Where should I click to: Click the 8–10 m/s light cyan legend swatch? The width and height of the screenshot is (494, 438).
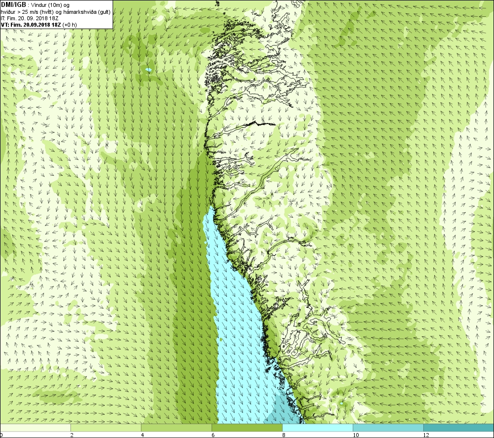[x=318, y=428]
